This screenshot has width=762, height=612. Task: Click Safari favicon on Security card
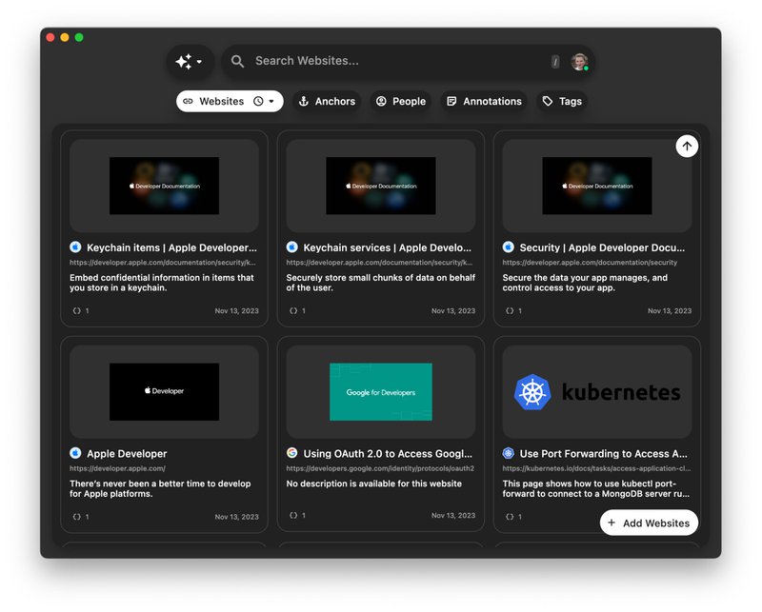(x=508, y=247)
